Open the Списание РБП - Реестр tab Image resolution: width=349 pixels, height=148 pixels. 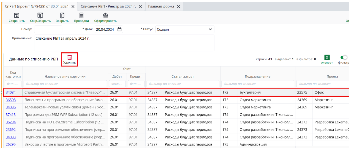pyautogui.click(x=108, y=6)
